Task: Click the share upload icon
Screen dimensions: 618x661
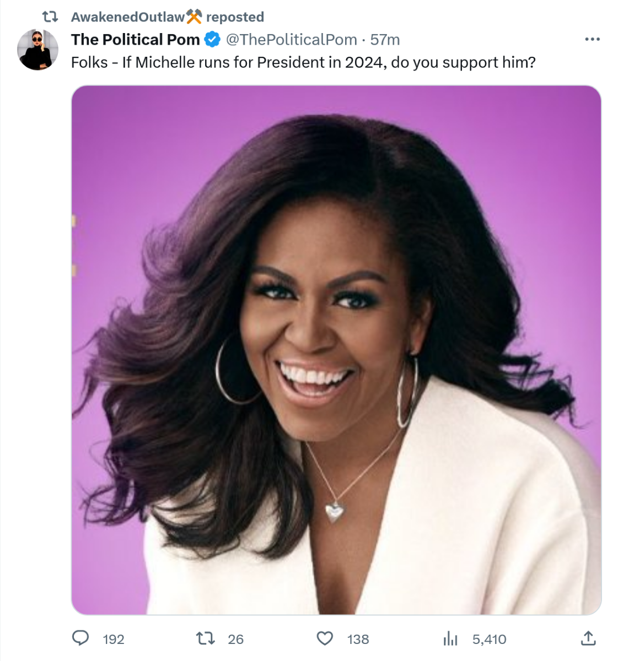Action: (x=588, y=638)
